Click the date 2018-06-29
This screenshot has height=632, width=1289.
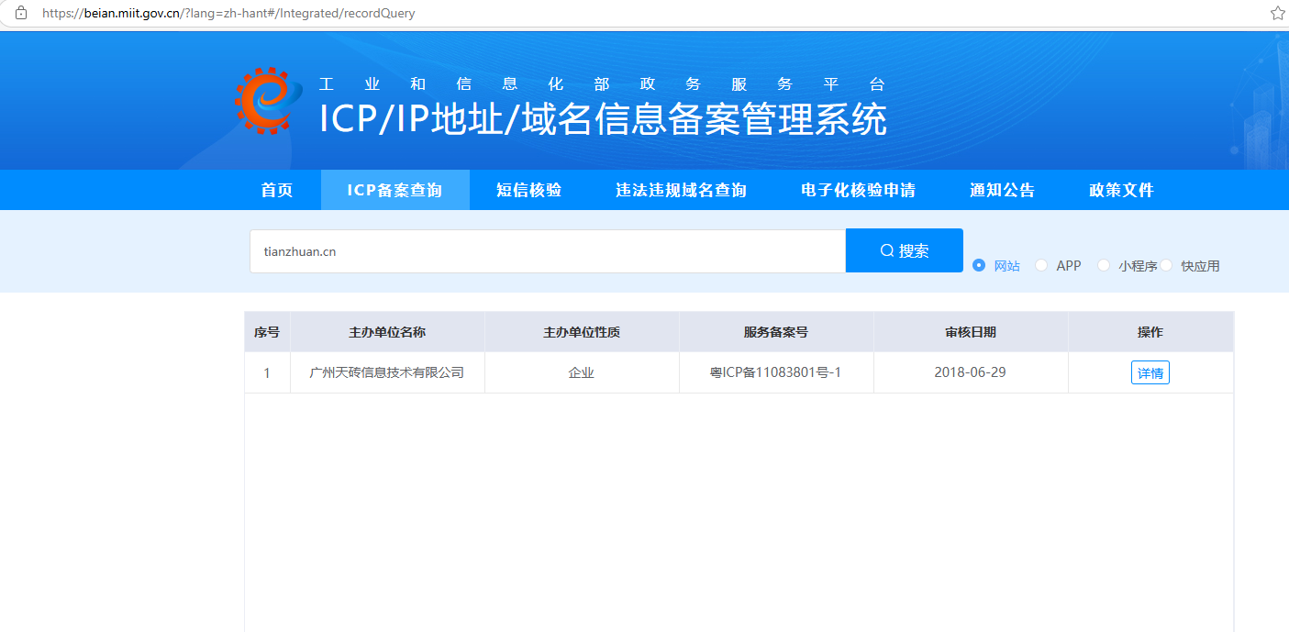coord(971,373)
